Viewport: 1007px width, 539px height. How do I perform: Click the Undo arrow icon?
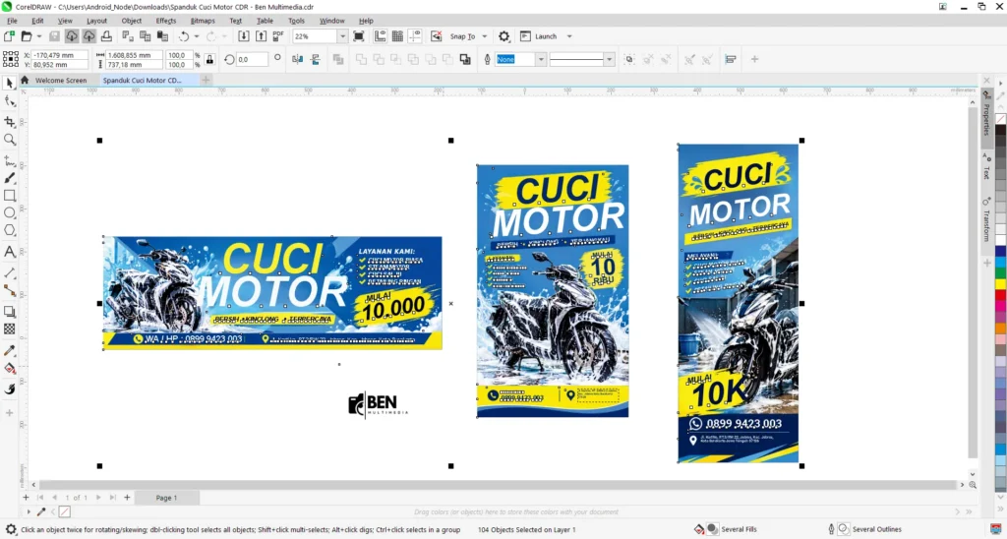[x=184, y=36]
